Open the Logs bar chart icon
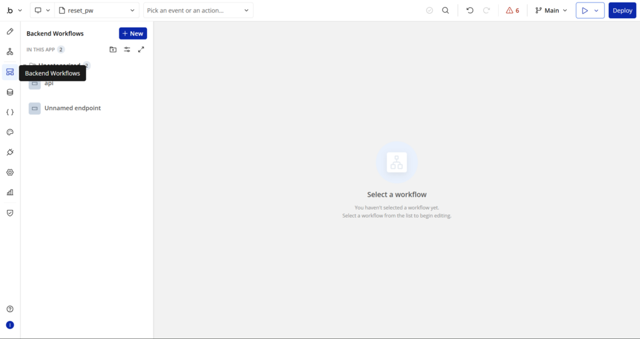 coord(10,193)
